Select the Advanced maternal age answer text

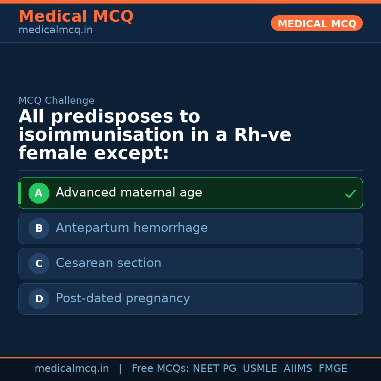click(x=129, y=193)
